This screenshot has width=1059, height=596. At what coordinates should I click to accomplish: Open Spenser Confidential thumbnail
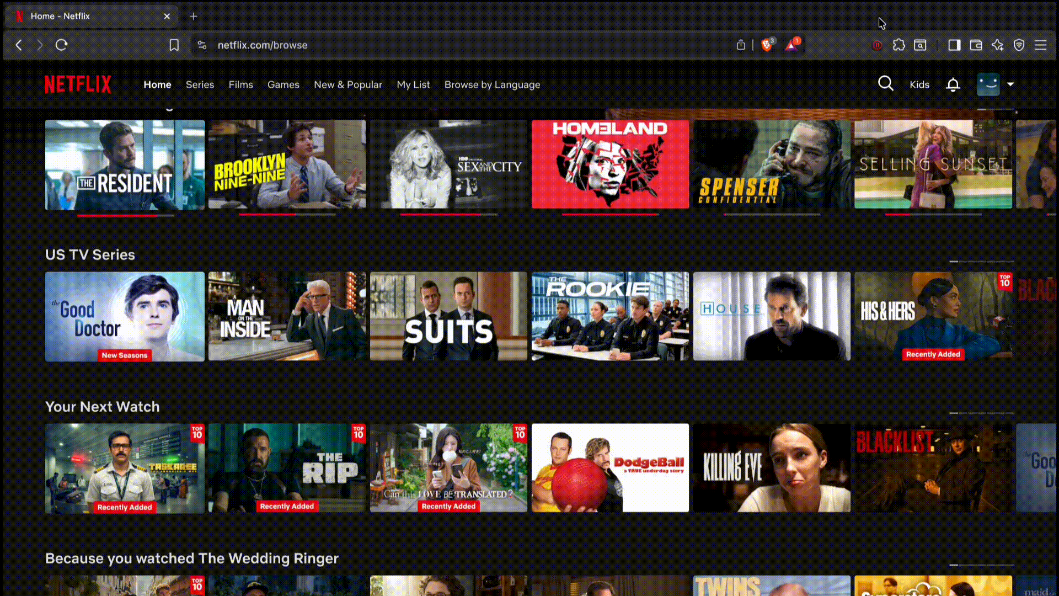[x=772, y=164]
